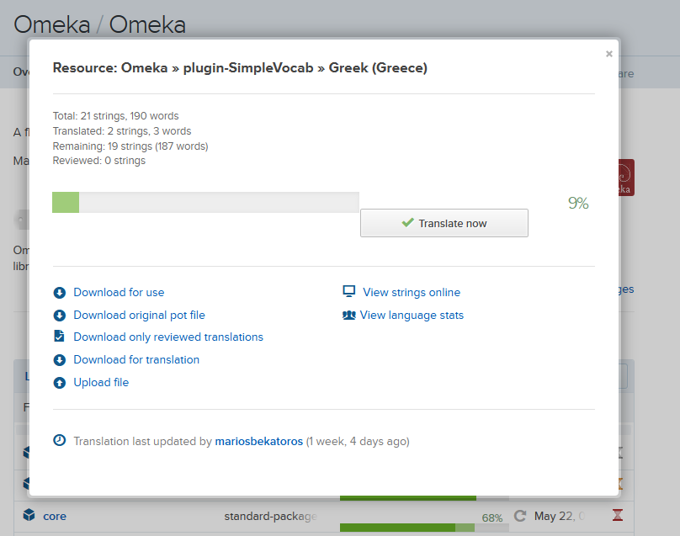Image resolution: width=680 pixels, height=536 pixels.
Task: Open View strings online link
Action: 412,292
